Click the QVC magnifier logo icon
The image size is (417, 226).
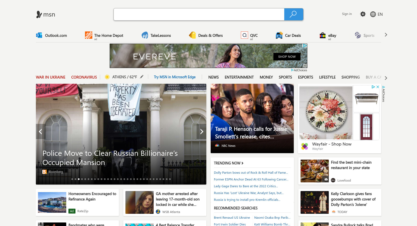click(x=244, y=35)
